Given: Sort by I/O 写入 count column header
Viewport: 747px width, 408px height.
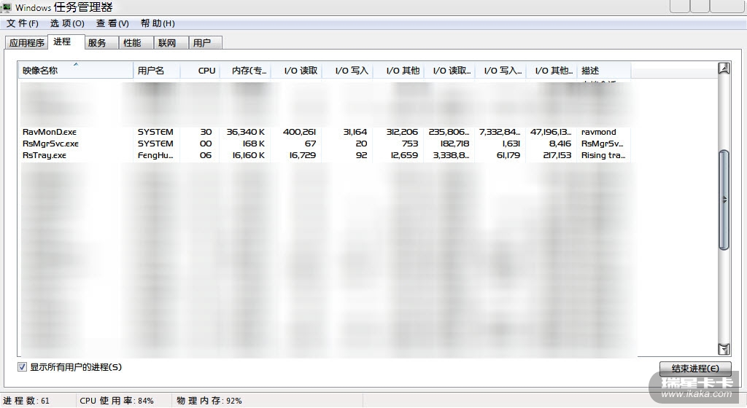Looking at the screenshot, I should tap(348, 71).
